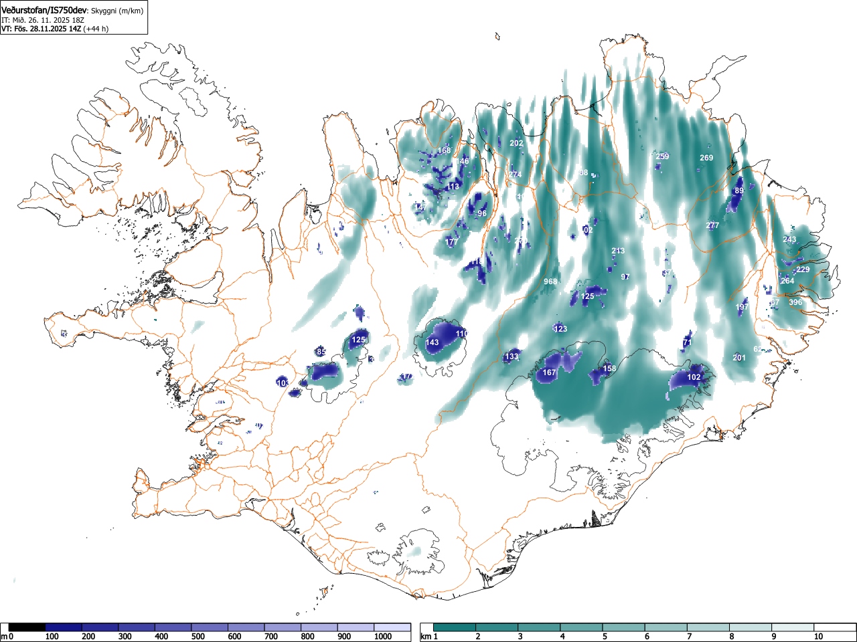
Task: Click the 96 visibility value on the map
Action: 482,213
